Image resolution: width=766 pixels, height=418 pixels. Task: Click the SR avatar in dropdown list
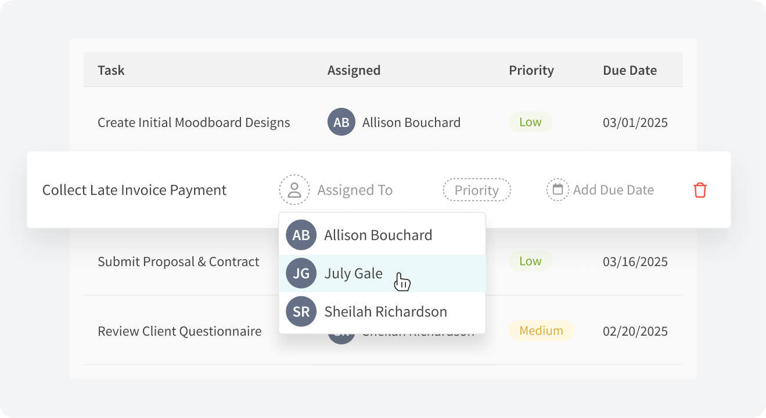(x=301, y=311)
